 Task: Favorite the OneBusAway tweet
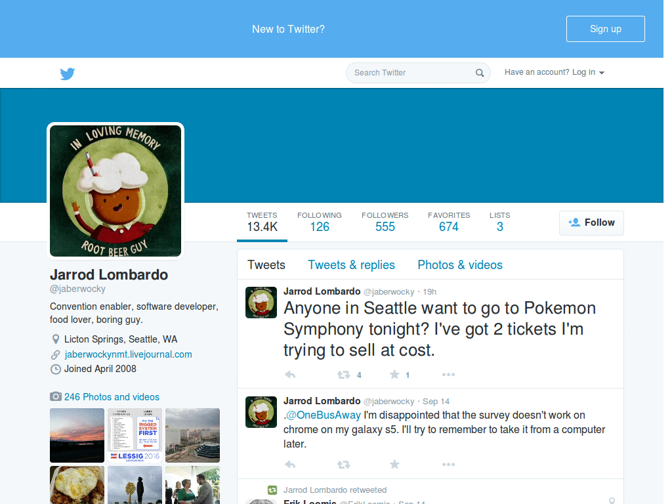[x=394, y=464]
